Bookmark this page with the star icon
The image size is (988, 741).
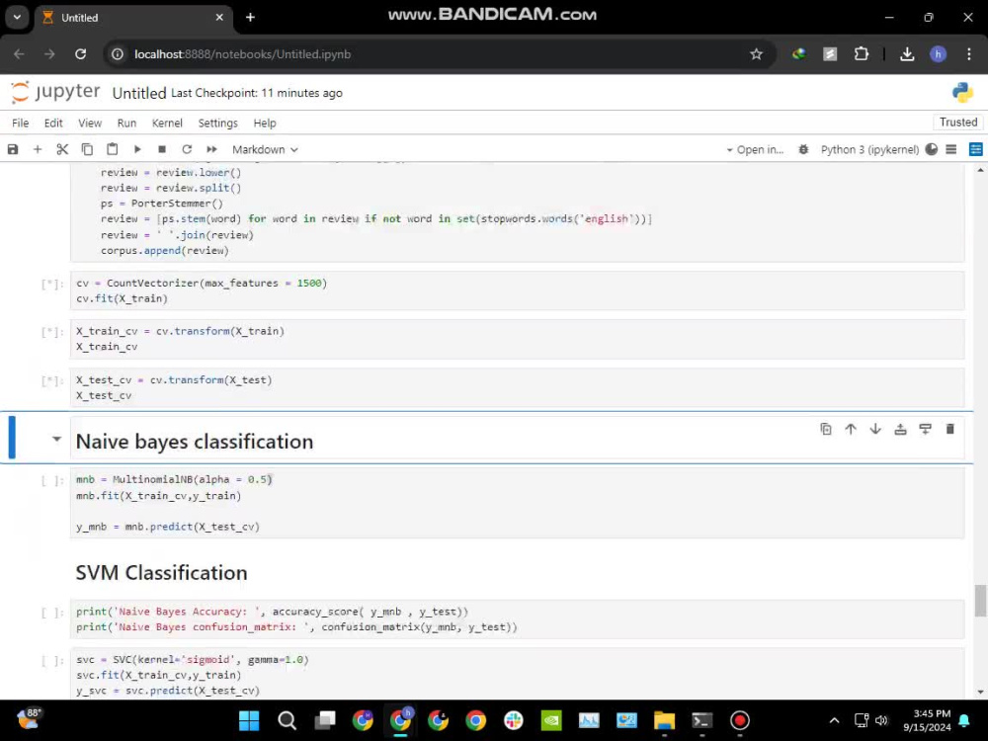click(756, 54)
